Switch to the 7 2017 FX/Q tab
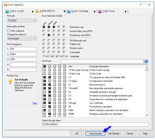 108,11
